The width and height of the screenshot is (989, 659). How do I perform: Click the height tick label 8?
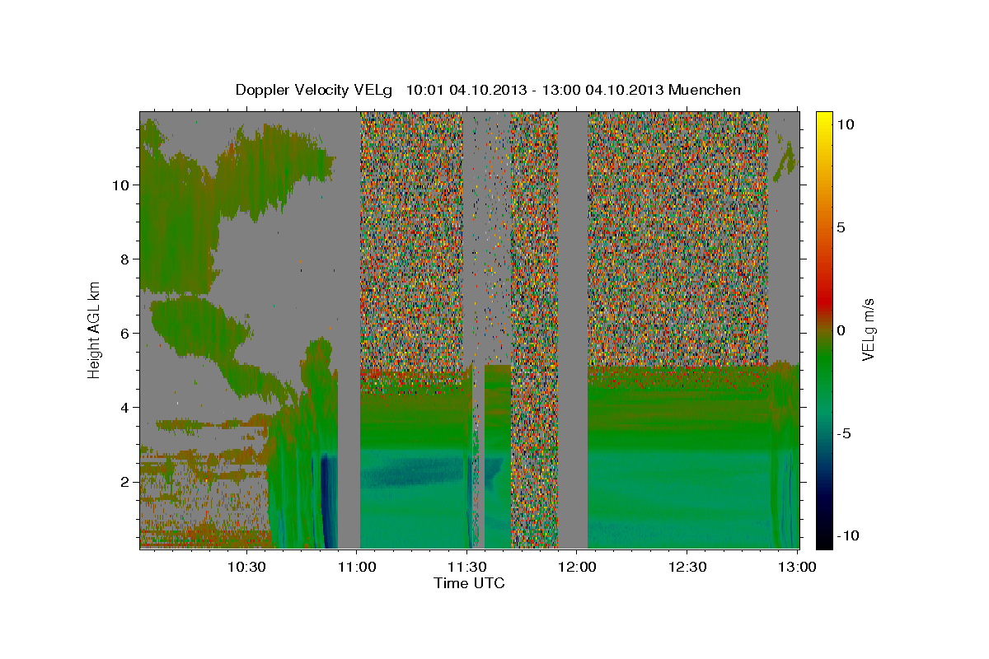[x=127, y=259]
